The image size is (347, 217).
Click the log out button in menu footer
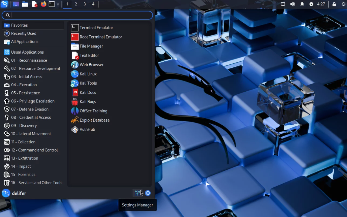point(148,193)
